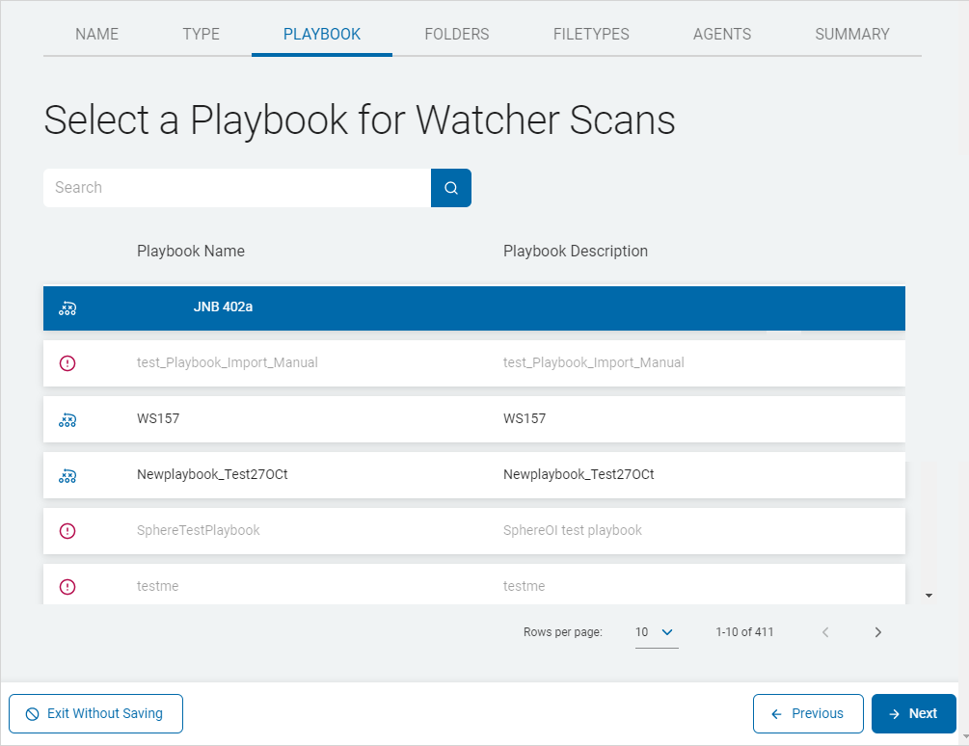Click the Previous button

(807, 713)
